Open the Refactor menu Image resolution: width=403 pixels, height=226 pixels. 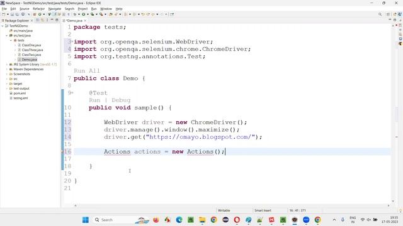click(x=39, y=9)
